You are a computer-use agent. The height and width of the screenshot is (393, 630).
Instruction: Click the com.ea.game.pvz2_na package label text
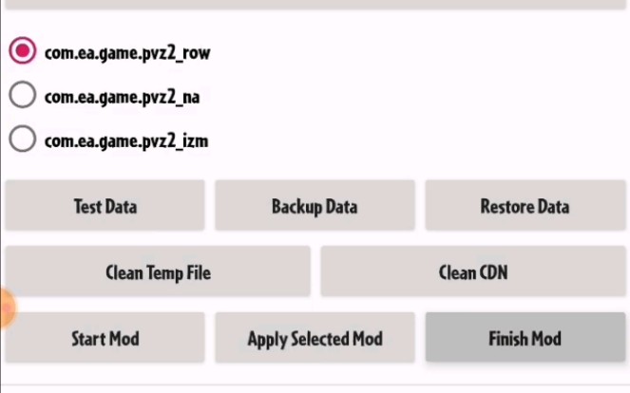[x=122, y=97]
